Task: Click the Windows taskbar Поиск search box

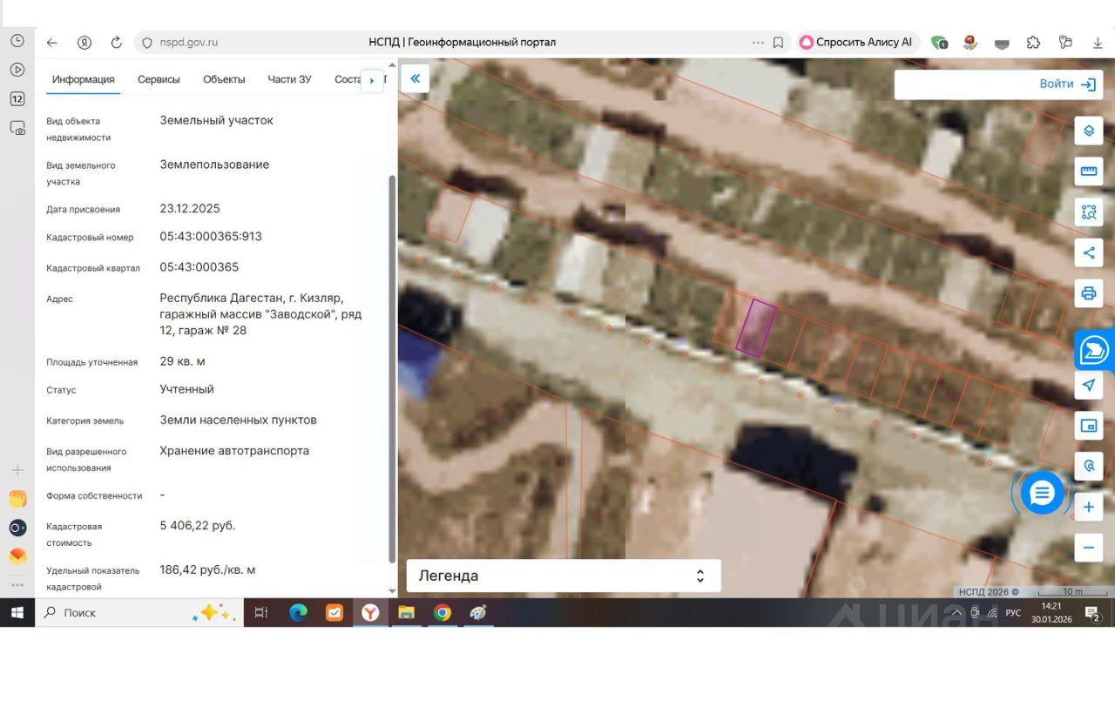Action: point(139,613)
